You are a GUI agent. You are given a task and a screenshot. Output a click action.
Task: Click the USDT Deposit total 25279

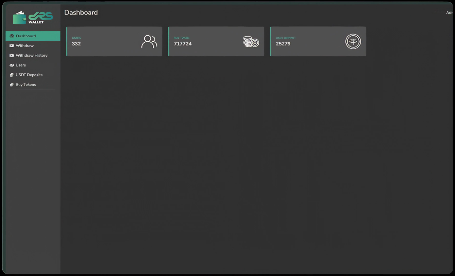pos(283,44)
